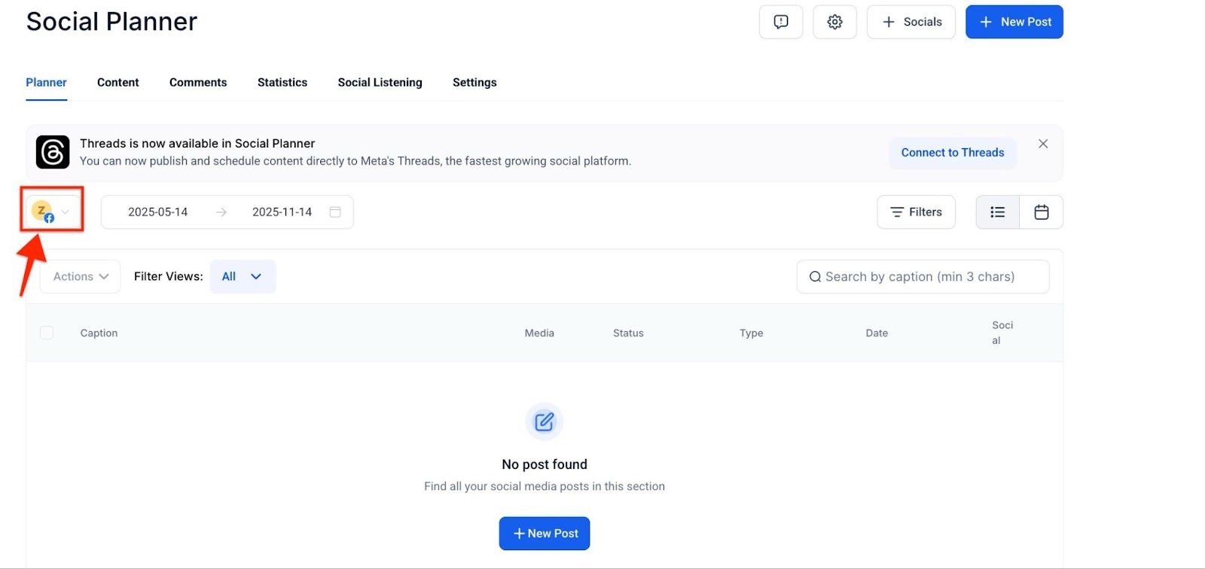Click the start date 2025-05-14 field
This screenshot has width=1205, height=569.
pyautogui.click(x=158, y=212)
